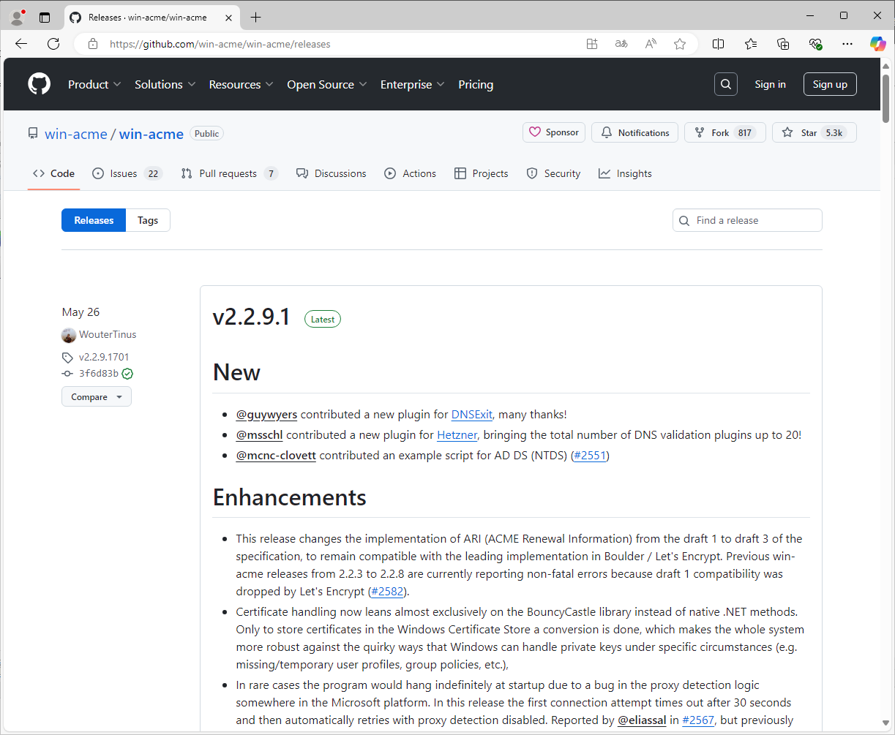The height and width of the screenshot is (735, 895).
Task: Open win-acme repository name link
Action: (x=151, y=134)
